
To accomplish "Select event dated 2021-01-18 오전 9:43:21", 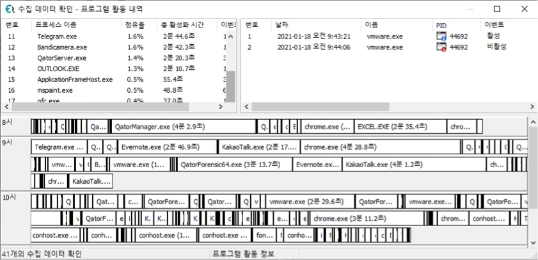I will click(313, 37).
